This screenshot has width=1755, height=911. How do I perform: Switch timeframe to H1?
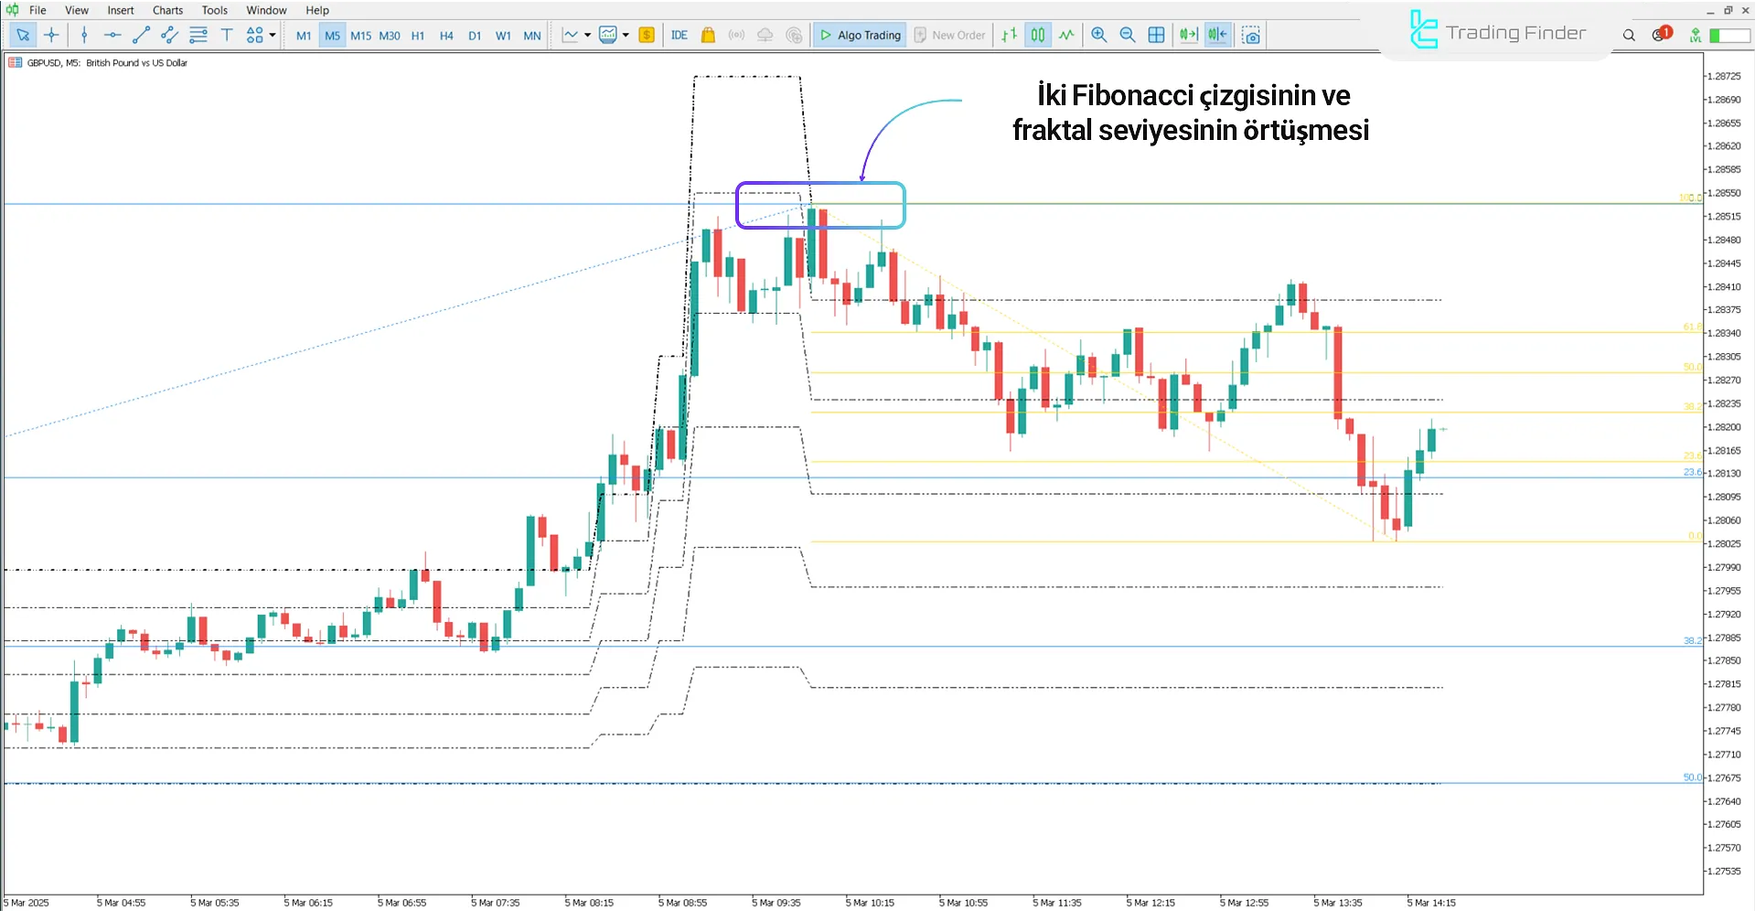click(x=418, y=36)
